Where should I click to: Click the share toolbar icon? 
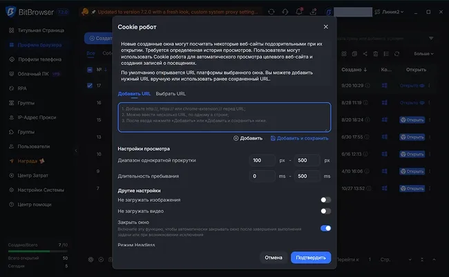coord(365,54)
